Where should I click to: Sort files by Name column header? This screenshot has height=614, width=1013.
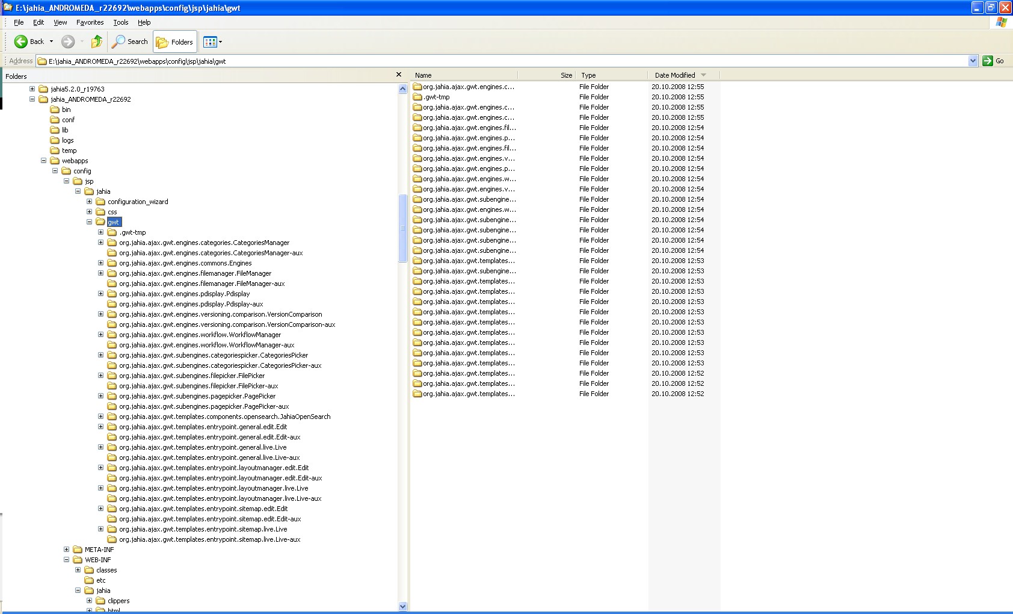coord(464,75)
